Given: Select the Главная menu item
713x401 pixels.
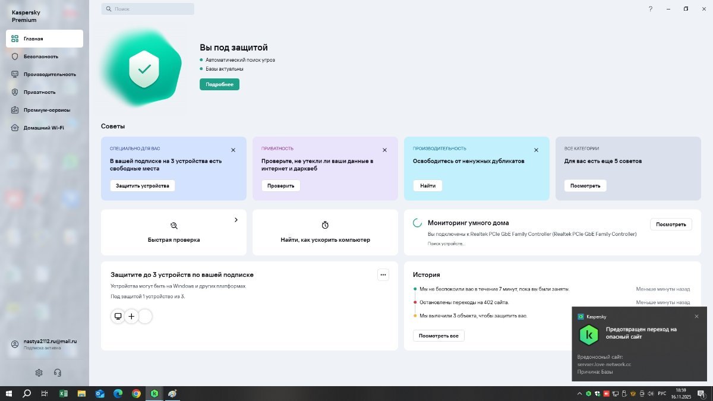Looking at the screenshot, I should [45, 39].
